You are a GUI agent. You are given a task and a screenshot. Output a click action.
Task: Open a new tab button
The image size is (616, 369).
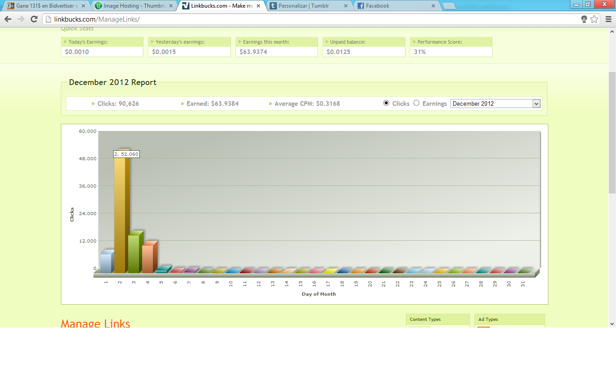[x=449, y=6]
